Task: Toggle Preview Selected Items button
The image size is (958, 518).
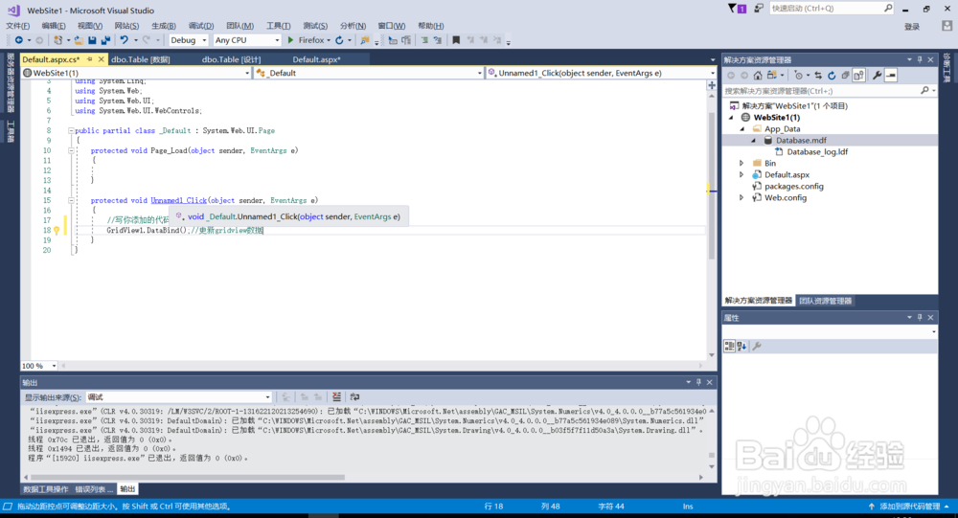Action: coord(891,75)
